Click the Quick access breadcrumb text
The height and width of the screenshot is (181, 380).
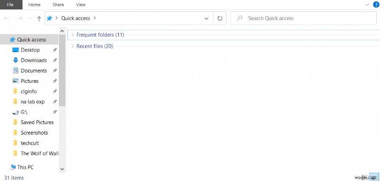pos(76,18)
